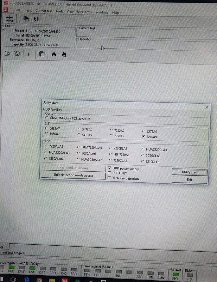The width and height of the screenshot is (217, 282).
Task: Click the SATA1 port icon
Action: [x=9, y=18]
